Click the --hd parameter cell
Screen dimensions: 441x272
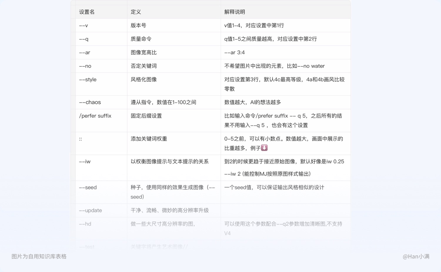coord(101,229)
